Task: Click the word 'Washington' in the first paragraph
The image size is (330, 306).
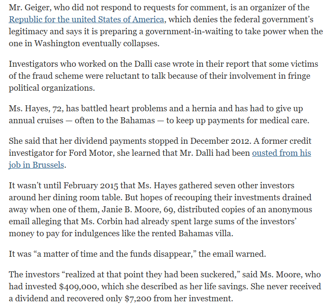Action: pyautogui.click(x=57, y=43)
